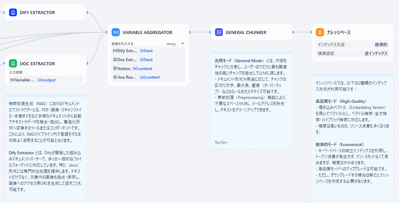Click the blue DIFY EXTRACTOR node icon
This screenshot has height=203, width=399.
click(x=13, y=13)
